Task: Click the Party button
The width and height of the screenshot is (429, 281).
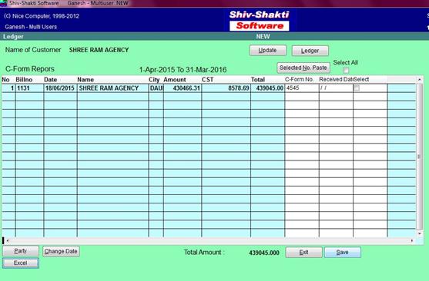Action: [x=21, y=251]
